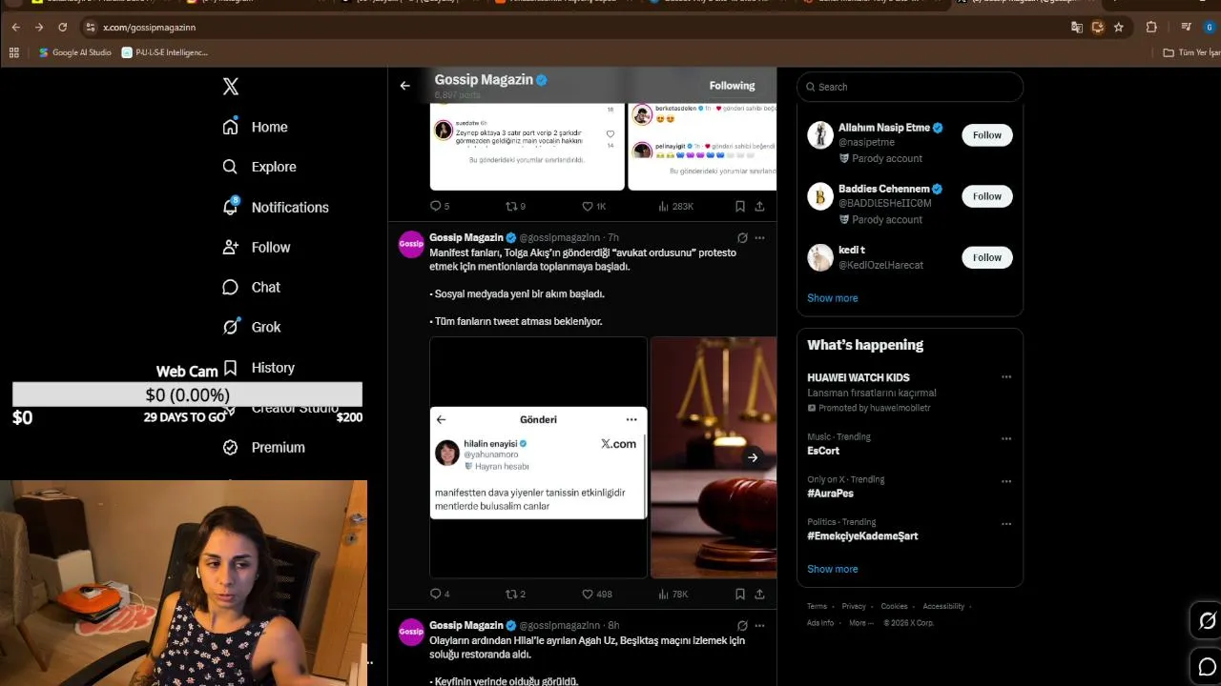Open the Ads info footer link
Screen dimensions: 1221x686
pyautogui.click(x=820, y=623)
